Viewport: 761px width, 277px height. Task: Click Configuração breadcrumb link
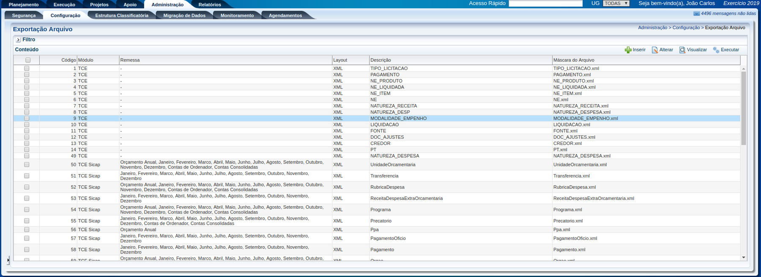point(686,28)
